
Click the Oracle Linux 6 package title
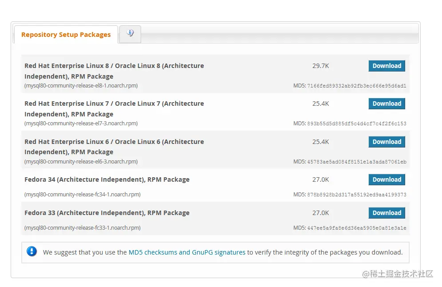pos(114,147)
